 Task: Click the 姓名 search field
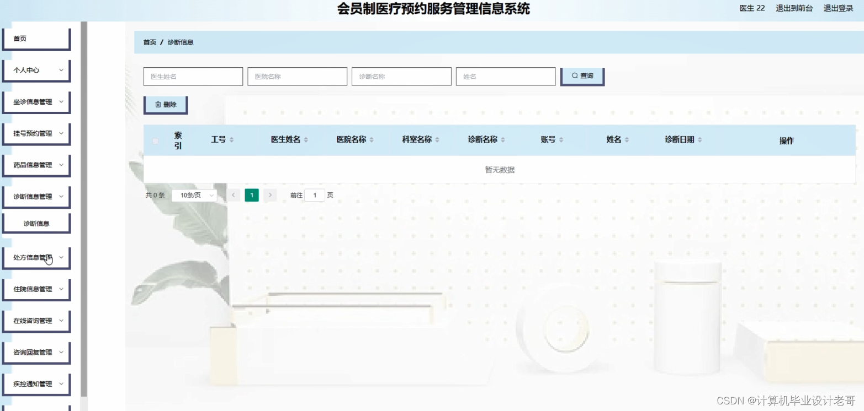pyautogui.click(x=506, y=77)
